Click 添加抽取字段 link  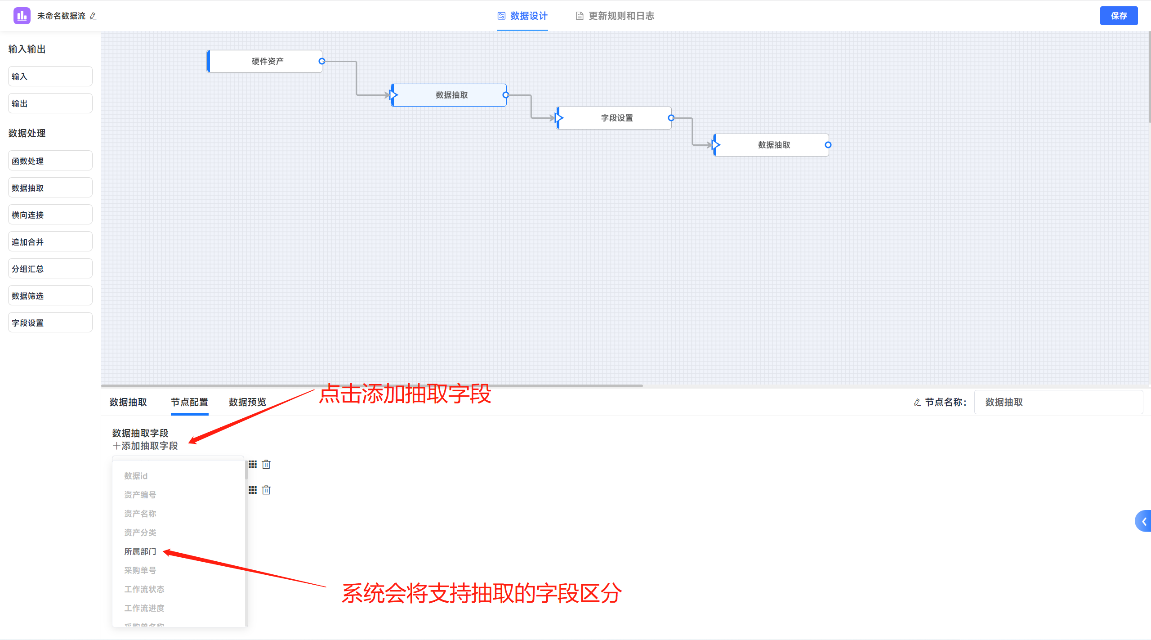point(145,446)
